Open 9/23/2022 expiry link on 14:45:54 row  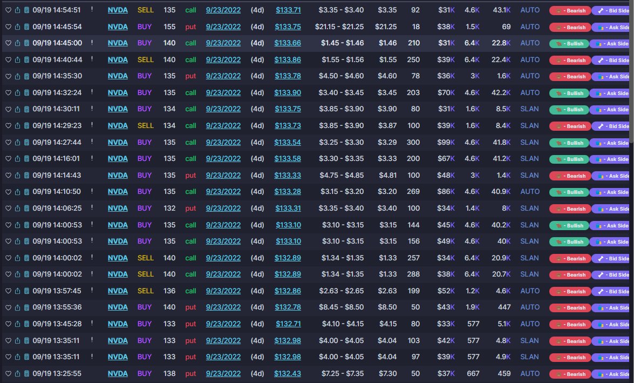[223, 26]
